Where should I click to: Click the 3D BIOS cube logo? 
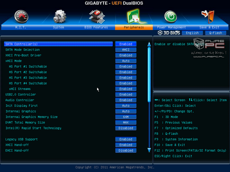(160, 33)
